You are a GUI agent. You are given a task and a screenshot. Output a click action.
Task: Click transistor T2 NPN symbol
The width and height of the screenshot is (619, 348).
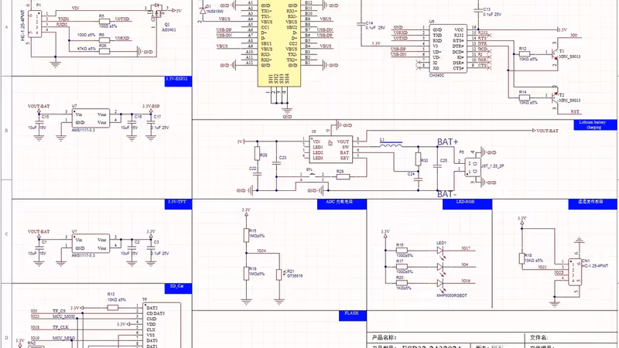[554, 97]
